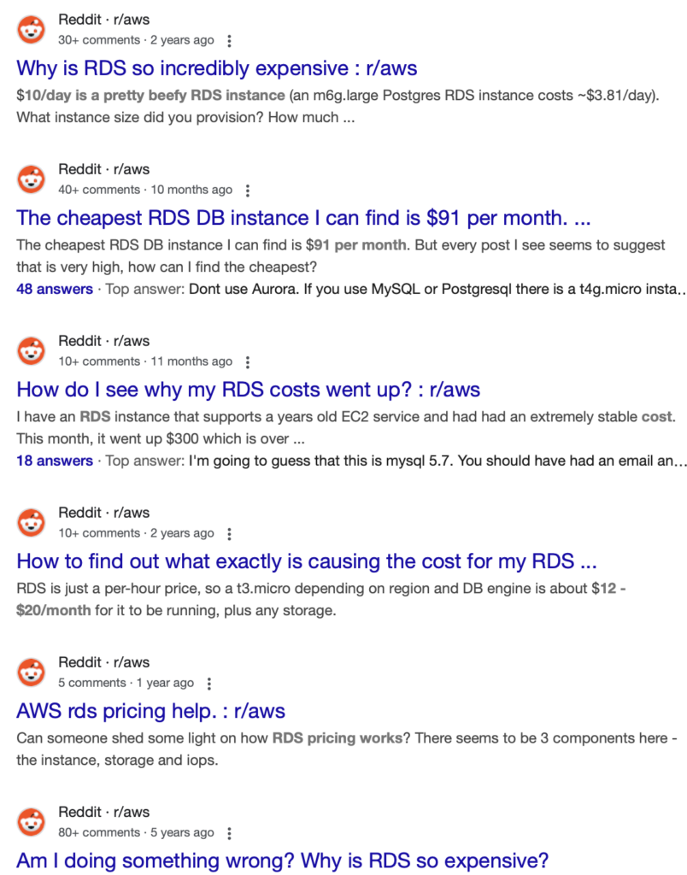Click the Reddit icon beside "Why is RDS so incredibly expensive"
Viewport: 687px width, 875px height.
click(31, 28)
